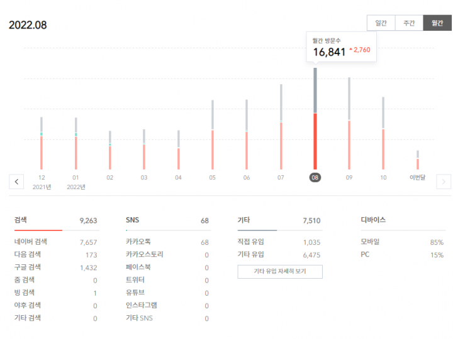Click the previous period arrow button
The height and width of the screenshot is (339, 453).
pos(16,181)
